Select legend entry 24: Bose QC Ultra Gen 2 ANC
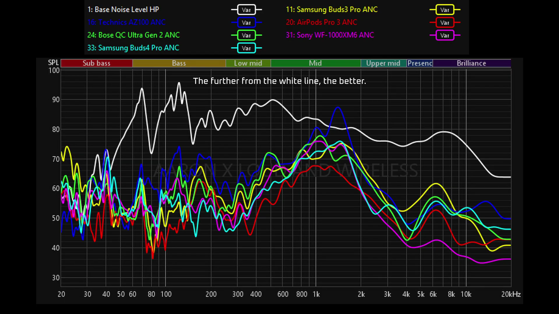This screenshot has height=314, width=559. tap(134, 35)
